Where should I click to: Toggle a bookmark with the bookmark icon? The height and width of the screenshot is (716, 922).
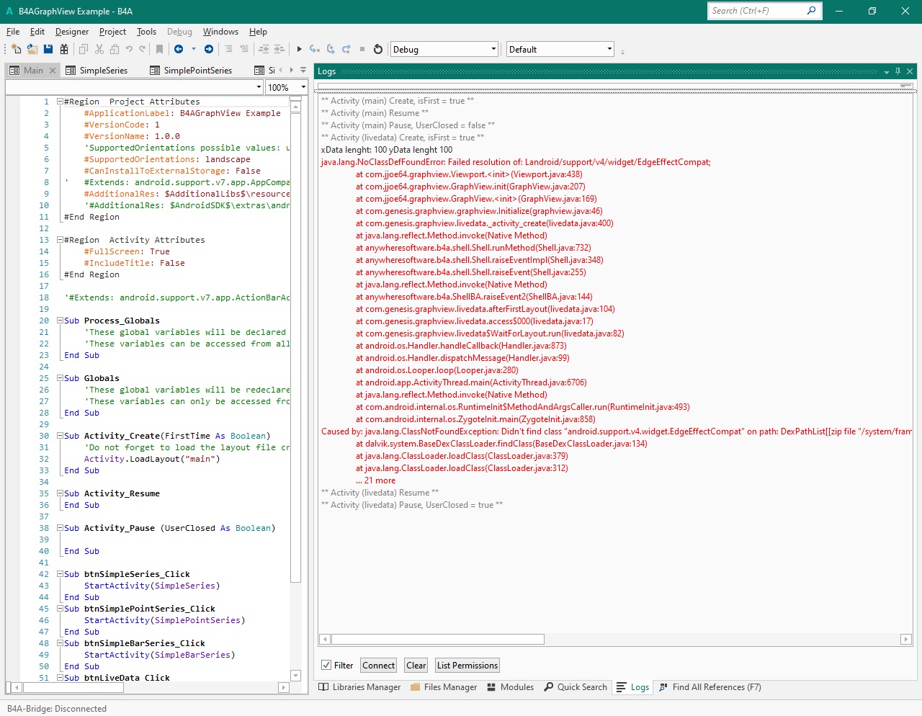coord(160,49)
